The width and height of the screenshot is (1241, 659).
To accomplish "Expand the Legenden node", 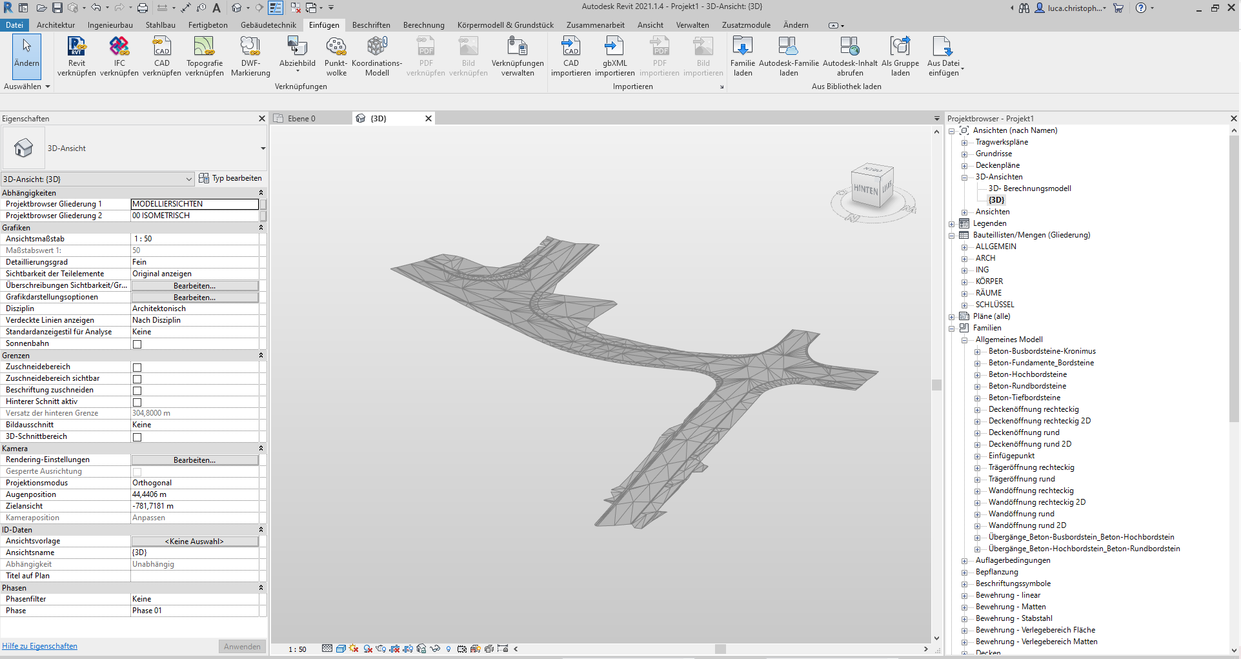I will click(951, 224).
